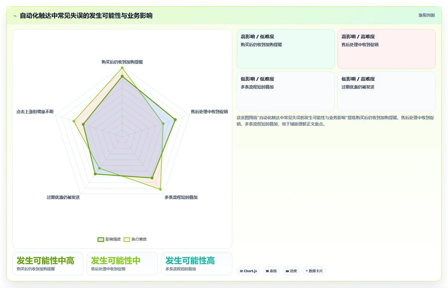Click the 数据卡片 tag
448x288 pixels.
click(x=314, y=271)
